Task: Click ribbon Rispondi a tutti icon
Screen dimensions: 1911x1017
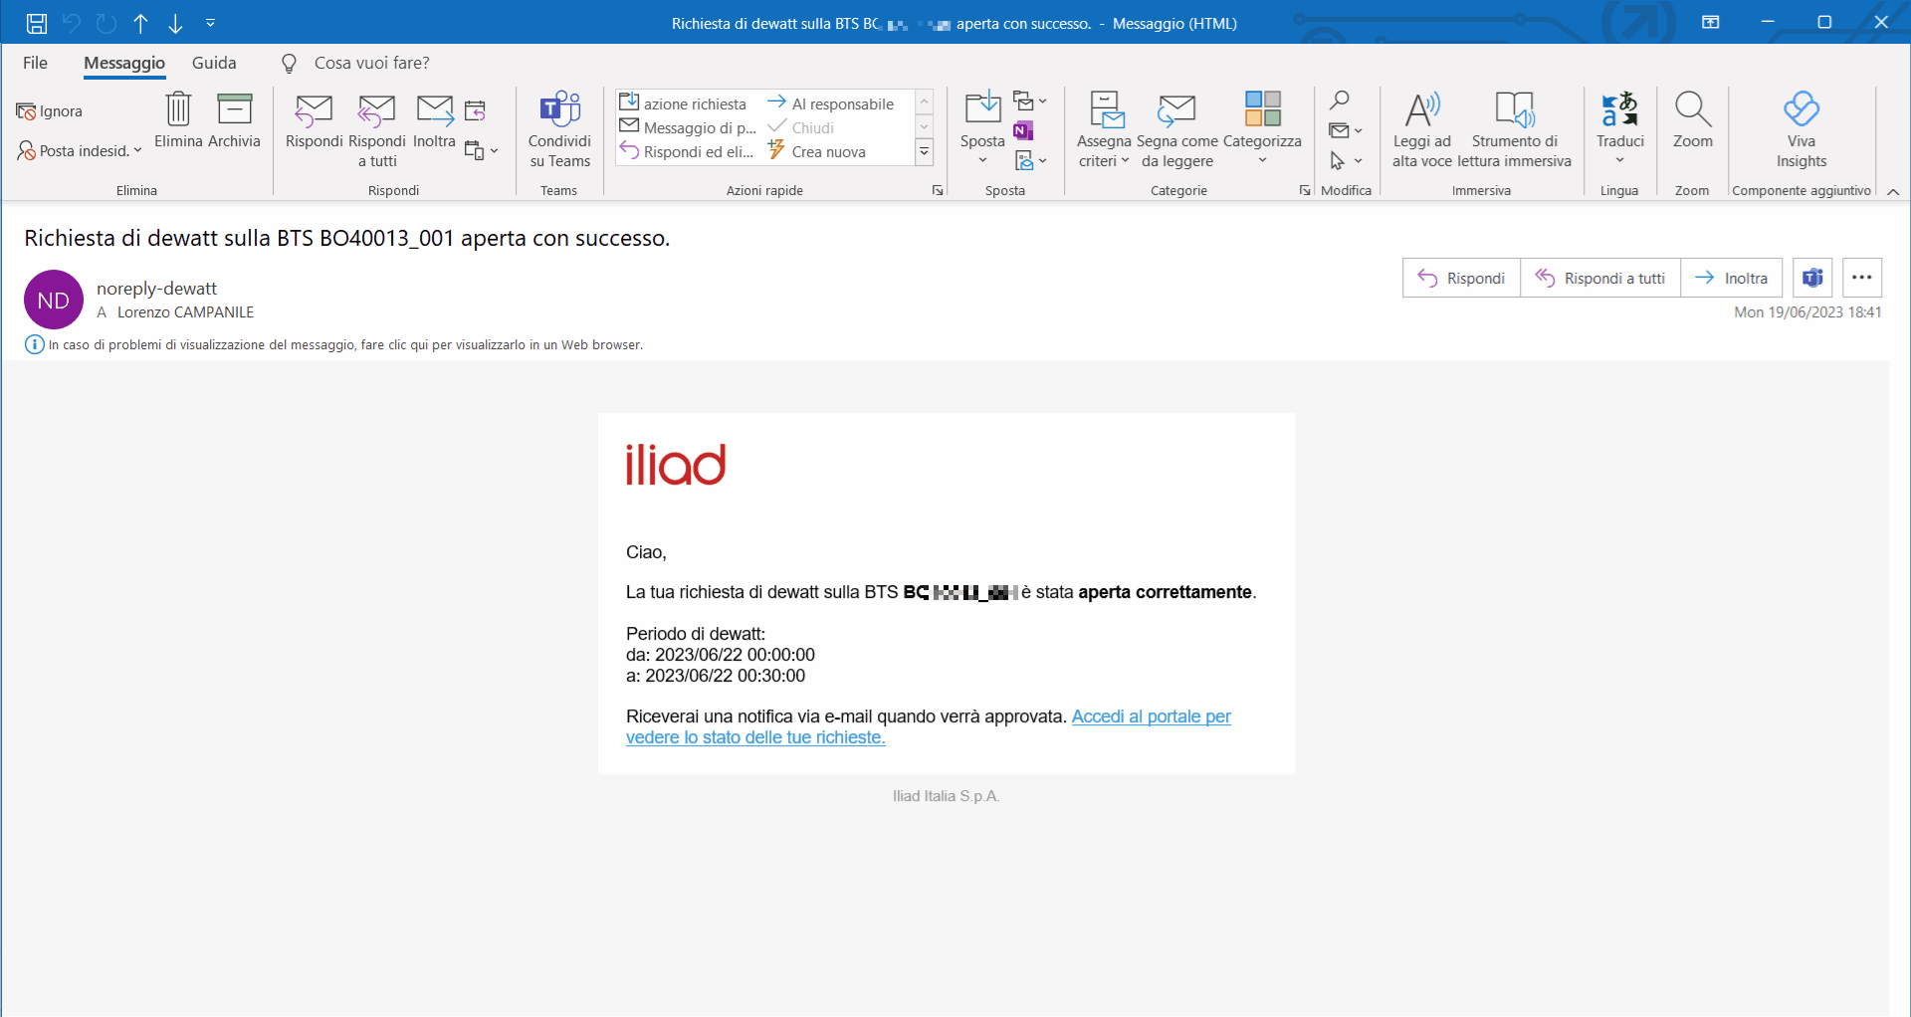Action: coord(376,129)
